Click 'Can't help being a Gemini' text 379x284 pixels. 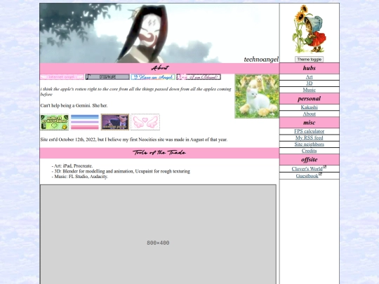(74, 105)
